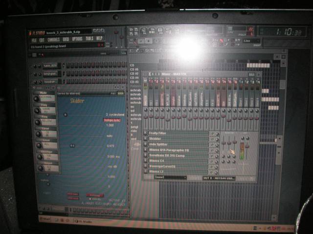Open the HELP menu
Screen dimensions: 313x234
click(x=99, y=38)
